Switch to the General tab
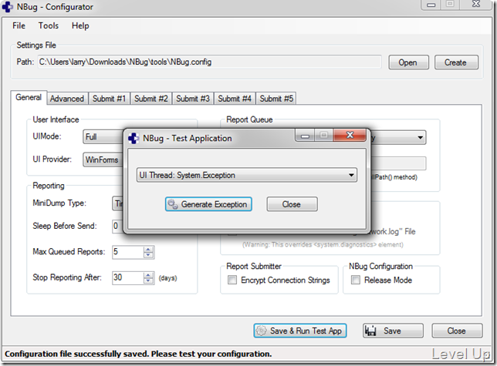Image resolution: width=497 pixels, height=366 pixels. [29, 97]
